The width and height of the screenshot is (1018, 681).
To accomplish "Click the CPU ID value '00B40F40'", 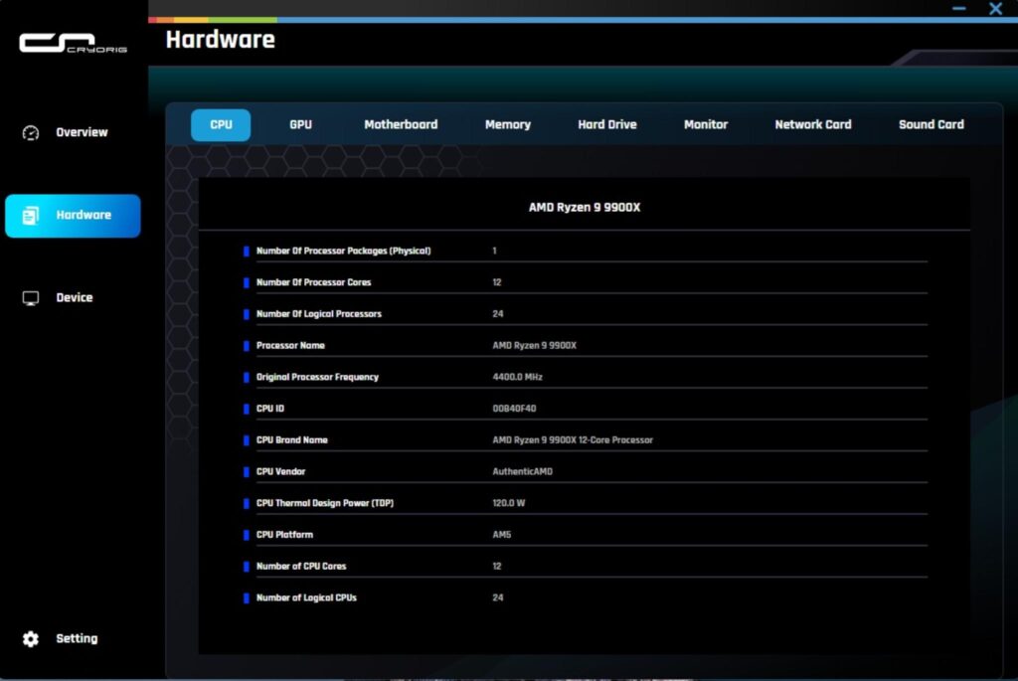I will tap(514, 409).
